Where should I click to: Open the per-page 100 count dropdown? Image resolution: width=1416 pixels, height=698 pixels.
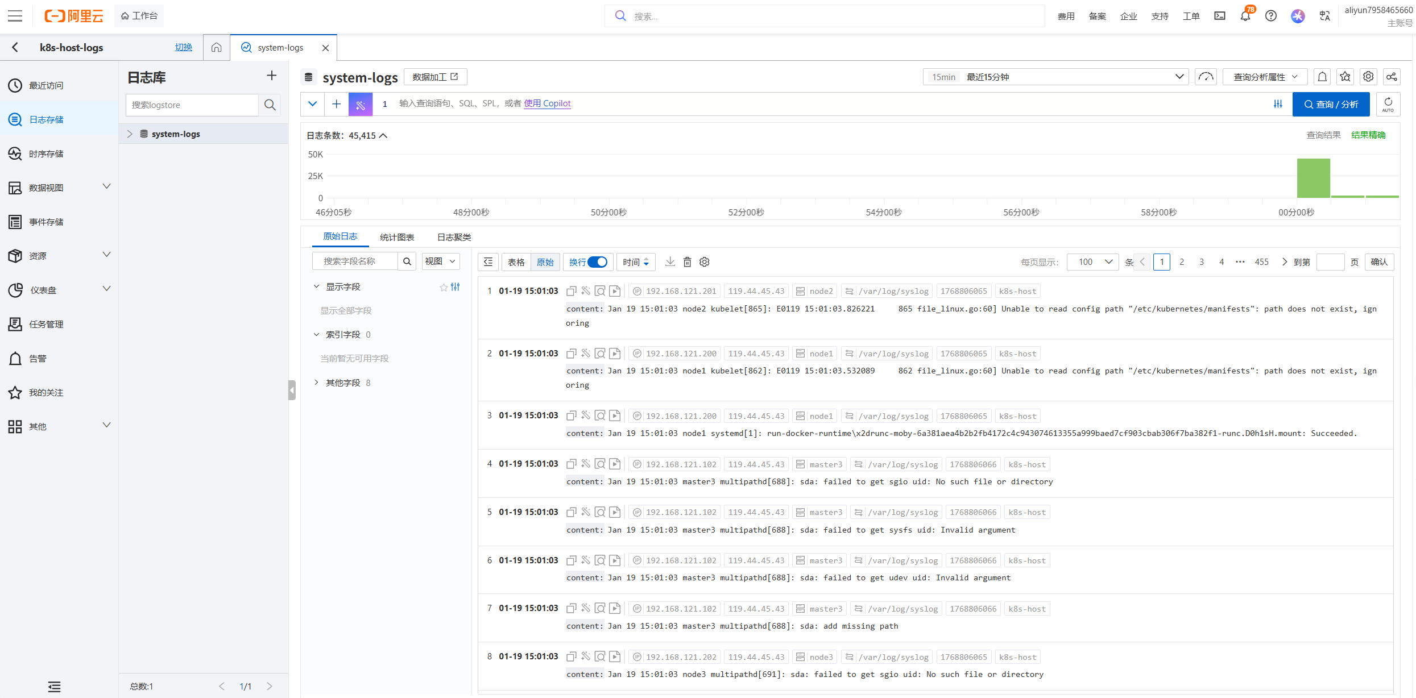point(1092,262)
